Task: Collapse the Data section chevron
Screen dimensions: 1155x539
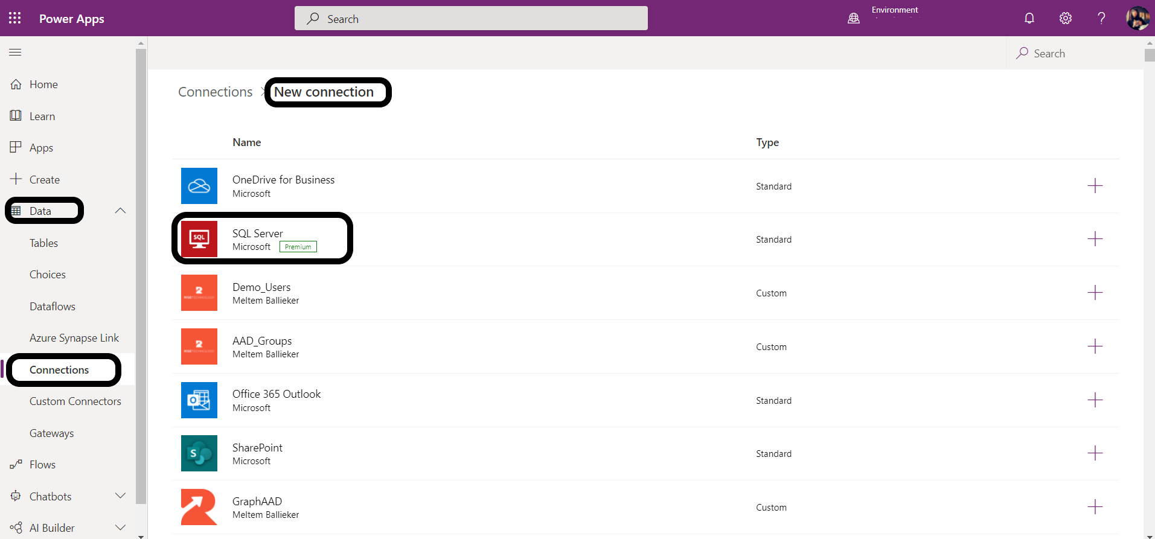Action: pos(120,211)
